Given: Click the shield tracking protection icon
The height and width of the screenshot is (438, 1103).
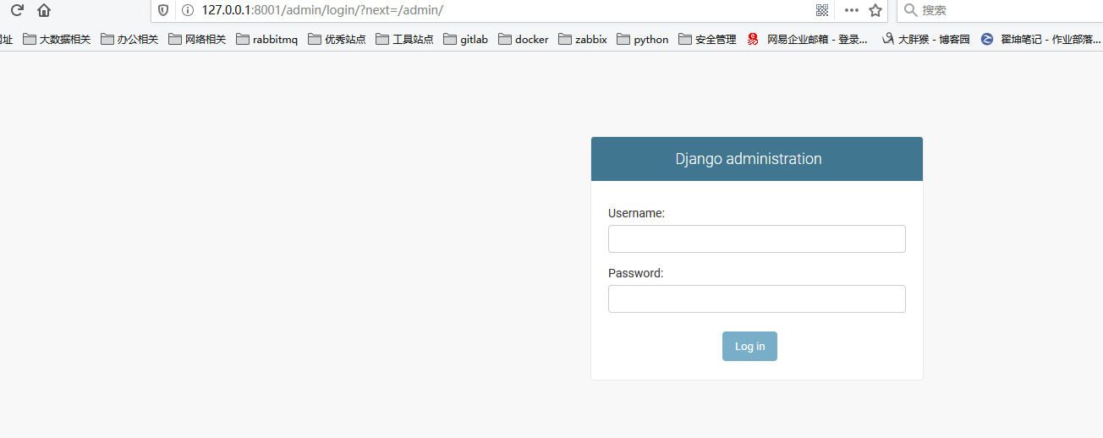Looking at the screenshot, I should tap(163, 10).
